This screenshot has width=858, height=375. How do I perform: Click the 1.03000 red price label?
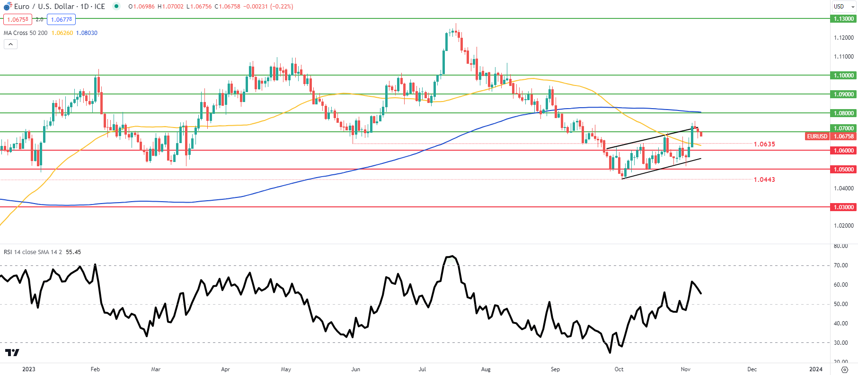tap(843, 207)
